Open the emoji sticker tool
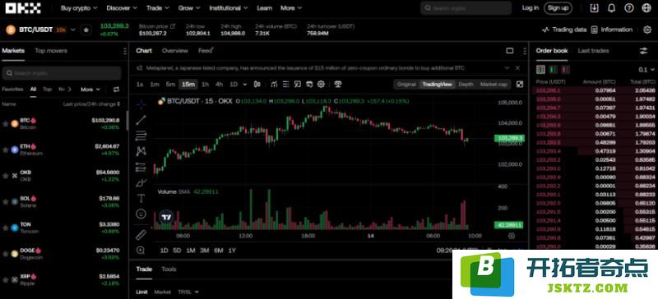This screenshot has height=299, width=658. click(141, 214)
